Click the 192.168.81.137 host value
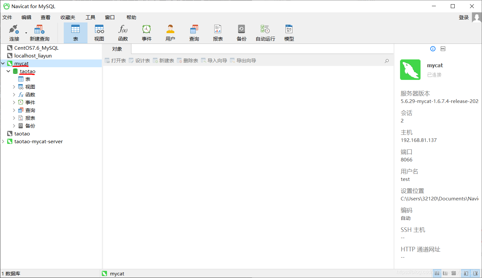 tap(419, 140)
